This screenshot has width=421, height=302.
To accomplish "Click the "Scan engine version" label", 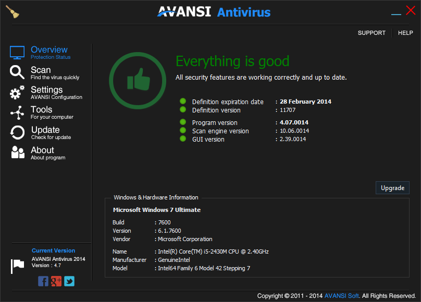I will 220,131.
